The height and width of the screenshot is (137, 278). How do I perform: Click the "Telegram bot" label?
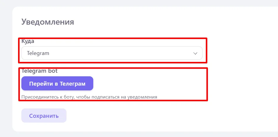click(x=39, y=71)
